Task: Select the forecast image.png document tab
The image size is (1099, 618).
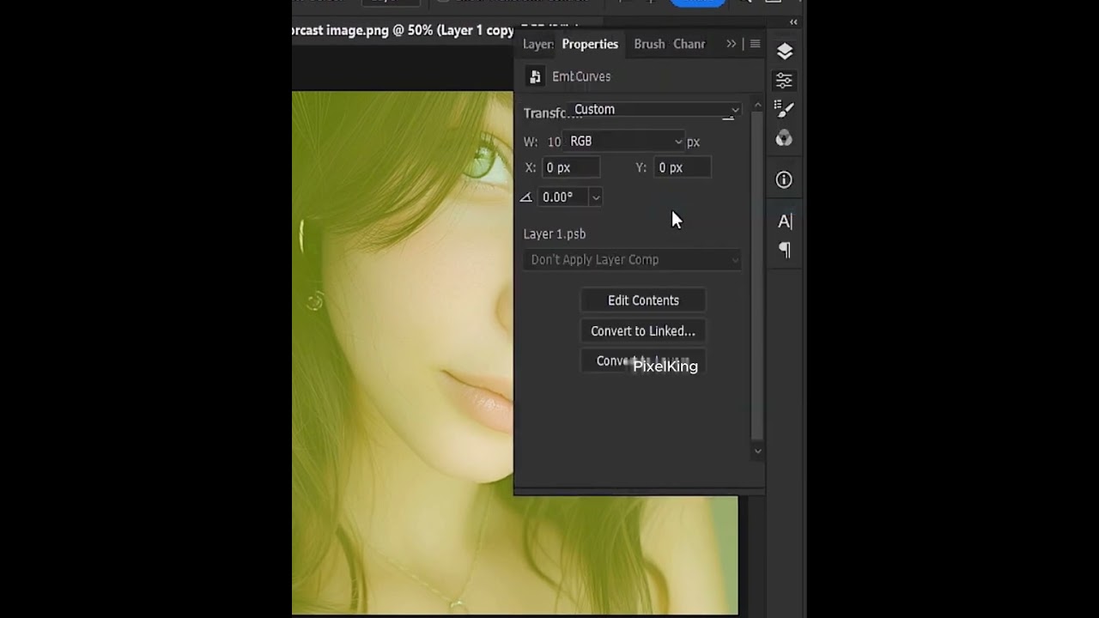Action: coord(404,30)
